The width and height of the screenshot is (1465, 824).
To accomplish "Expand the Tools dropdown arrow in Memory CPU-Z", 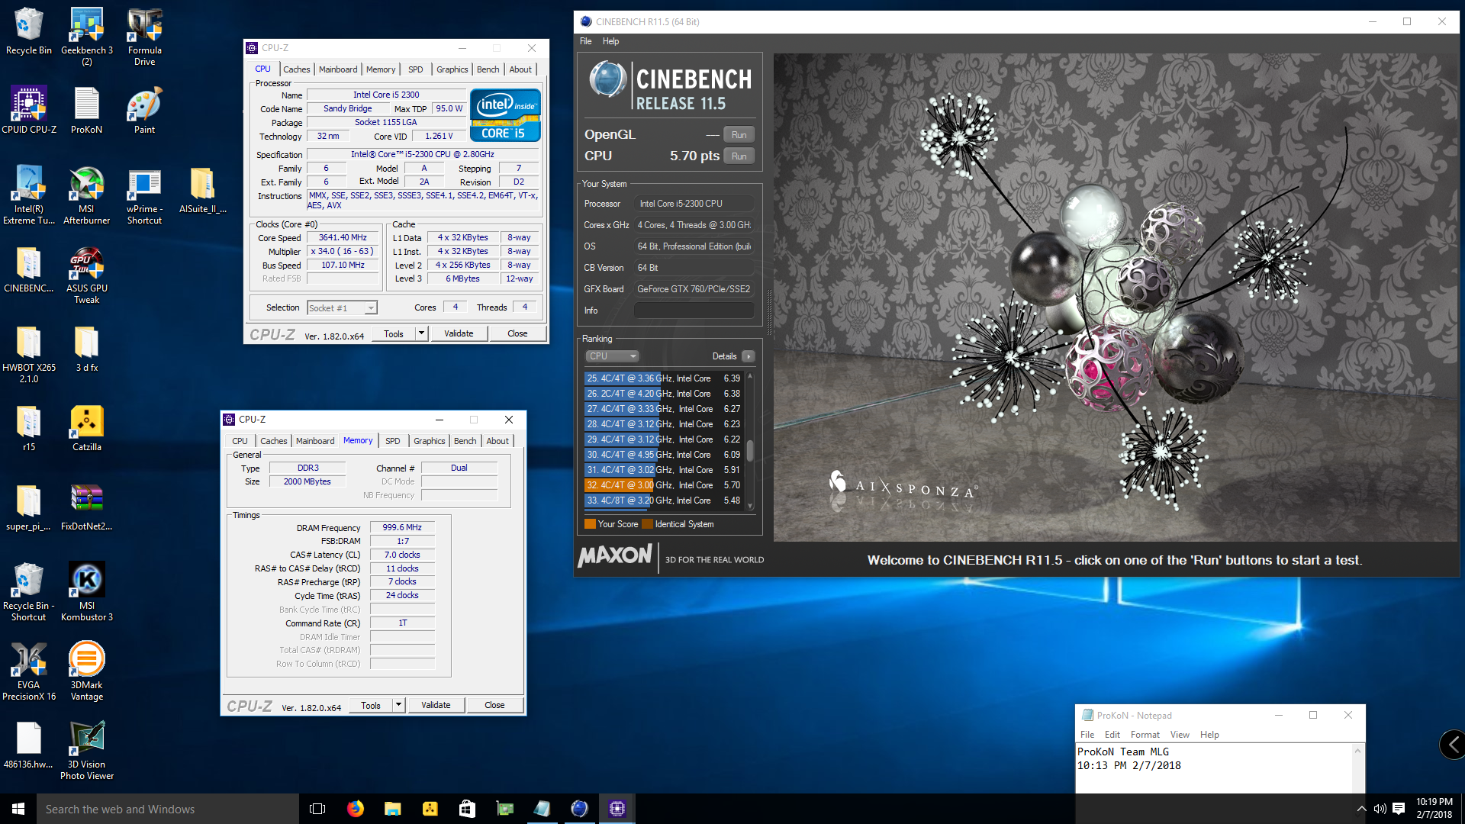I will (x=398, y=705).
